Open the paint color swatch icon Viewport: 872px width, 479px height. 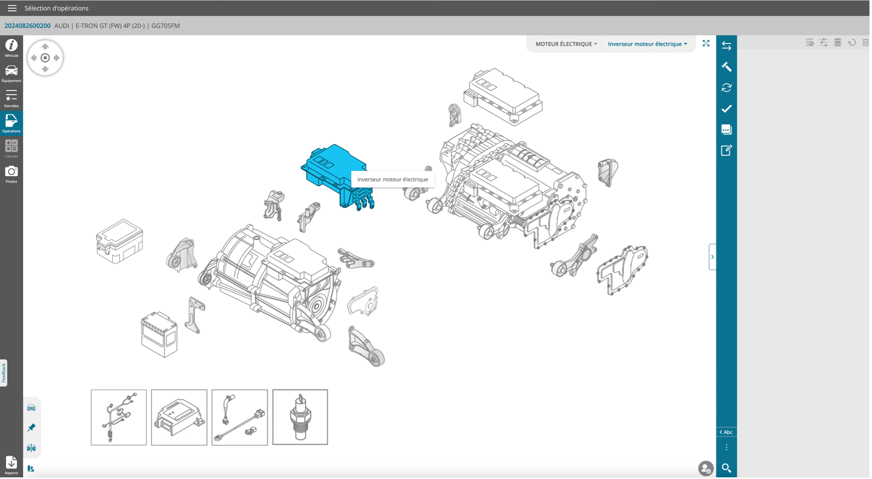[x=31, y=469]
